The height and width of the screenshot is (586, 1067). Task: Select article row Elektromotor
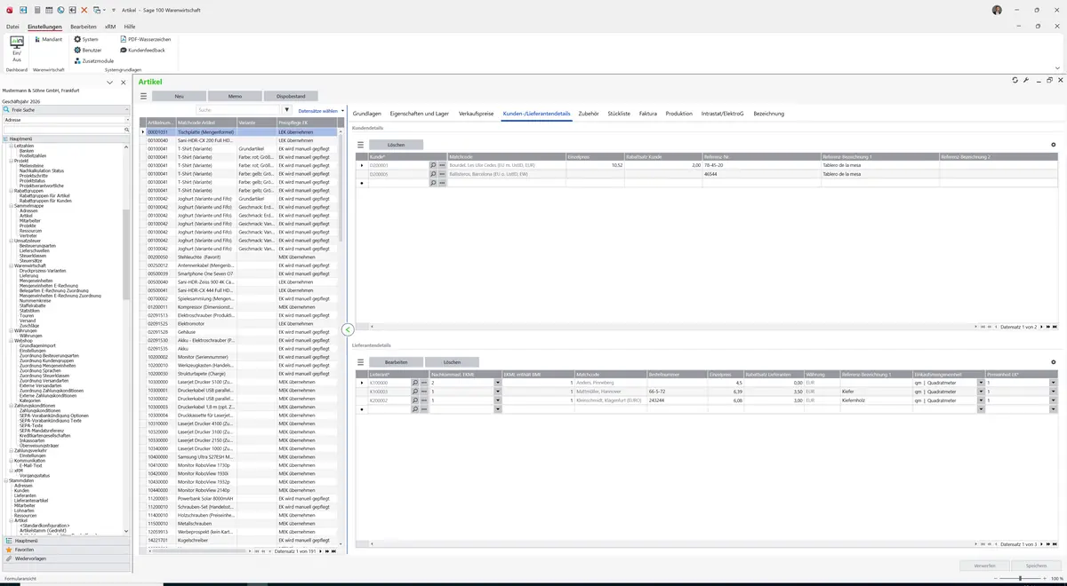(241, 323)
